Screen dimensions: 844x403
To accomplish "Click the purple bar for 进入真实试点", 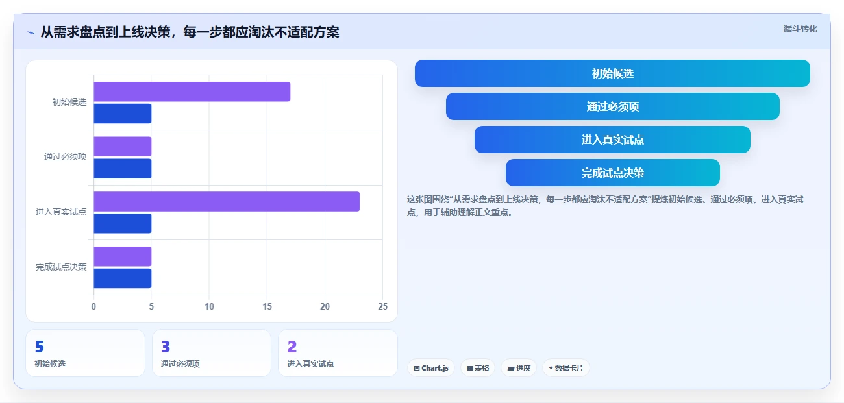I will [227, 201].
